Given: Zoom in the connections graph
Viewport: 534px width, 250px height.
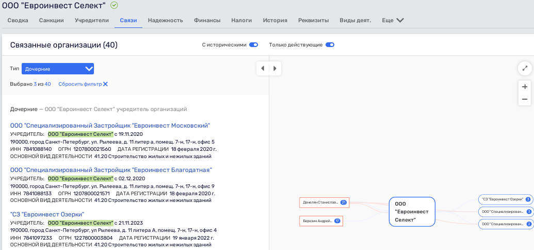Looking at the screenshot, I should pos(525,87).
